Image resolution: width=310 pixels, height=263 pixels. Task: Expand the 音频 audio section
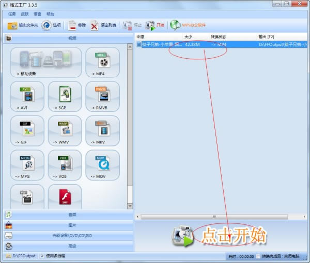click(x=68, y=215)
